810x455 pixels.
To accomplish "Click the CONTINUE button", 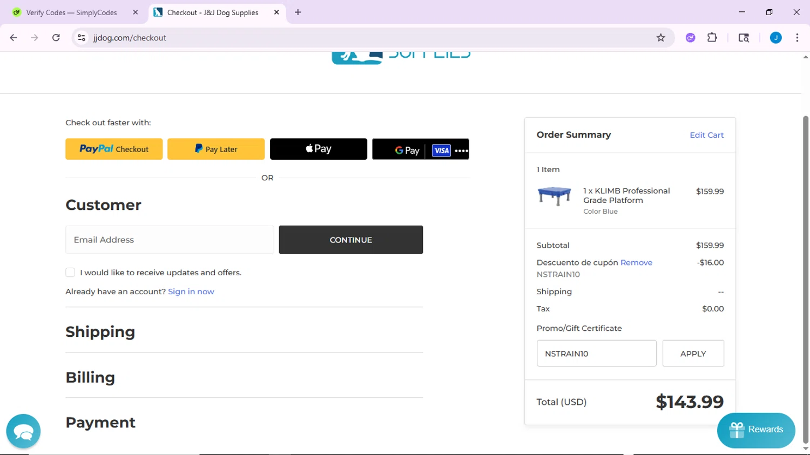I will pos(351,240).
